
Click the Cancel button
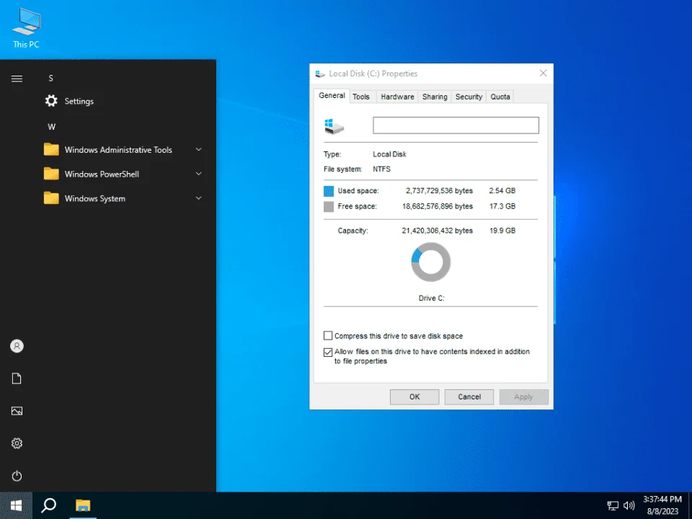[x=469, y=396]
